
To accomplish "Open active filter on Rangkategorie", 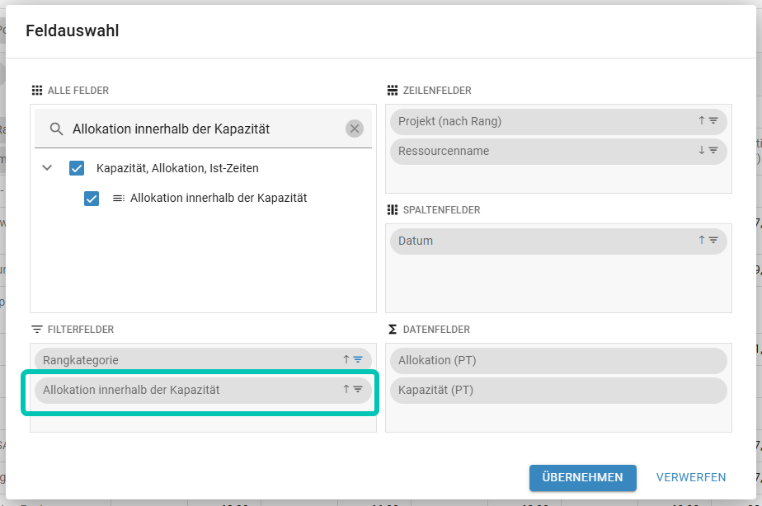I will [x=358, y=359].
